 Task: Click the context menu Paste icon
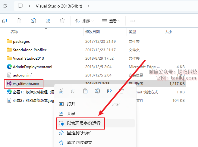[x=85, y=91]
